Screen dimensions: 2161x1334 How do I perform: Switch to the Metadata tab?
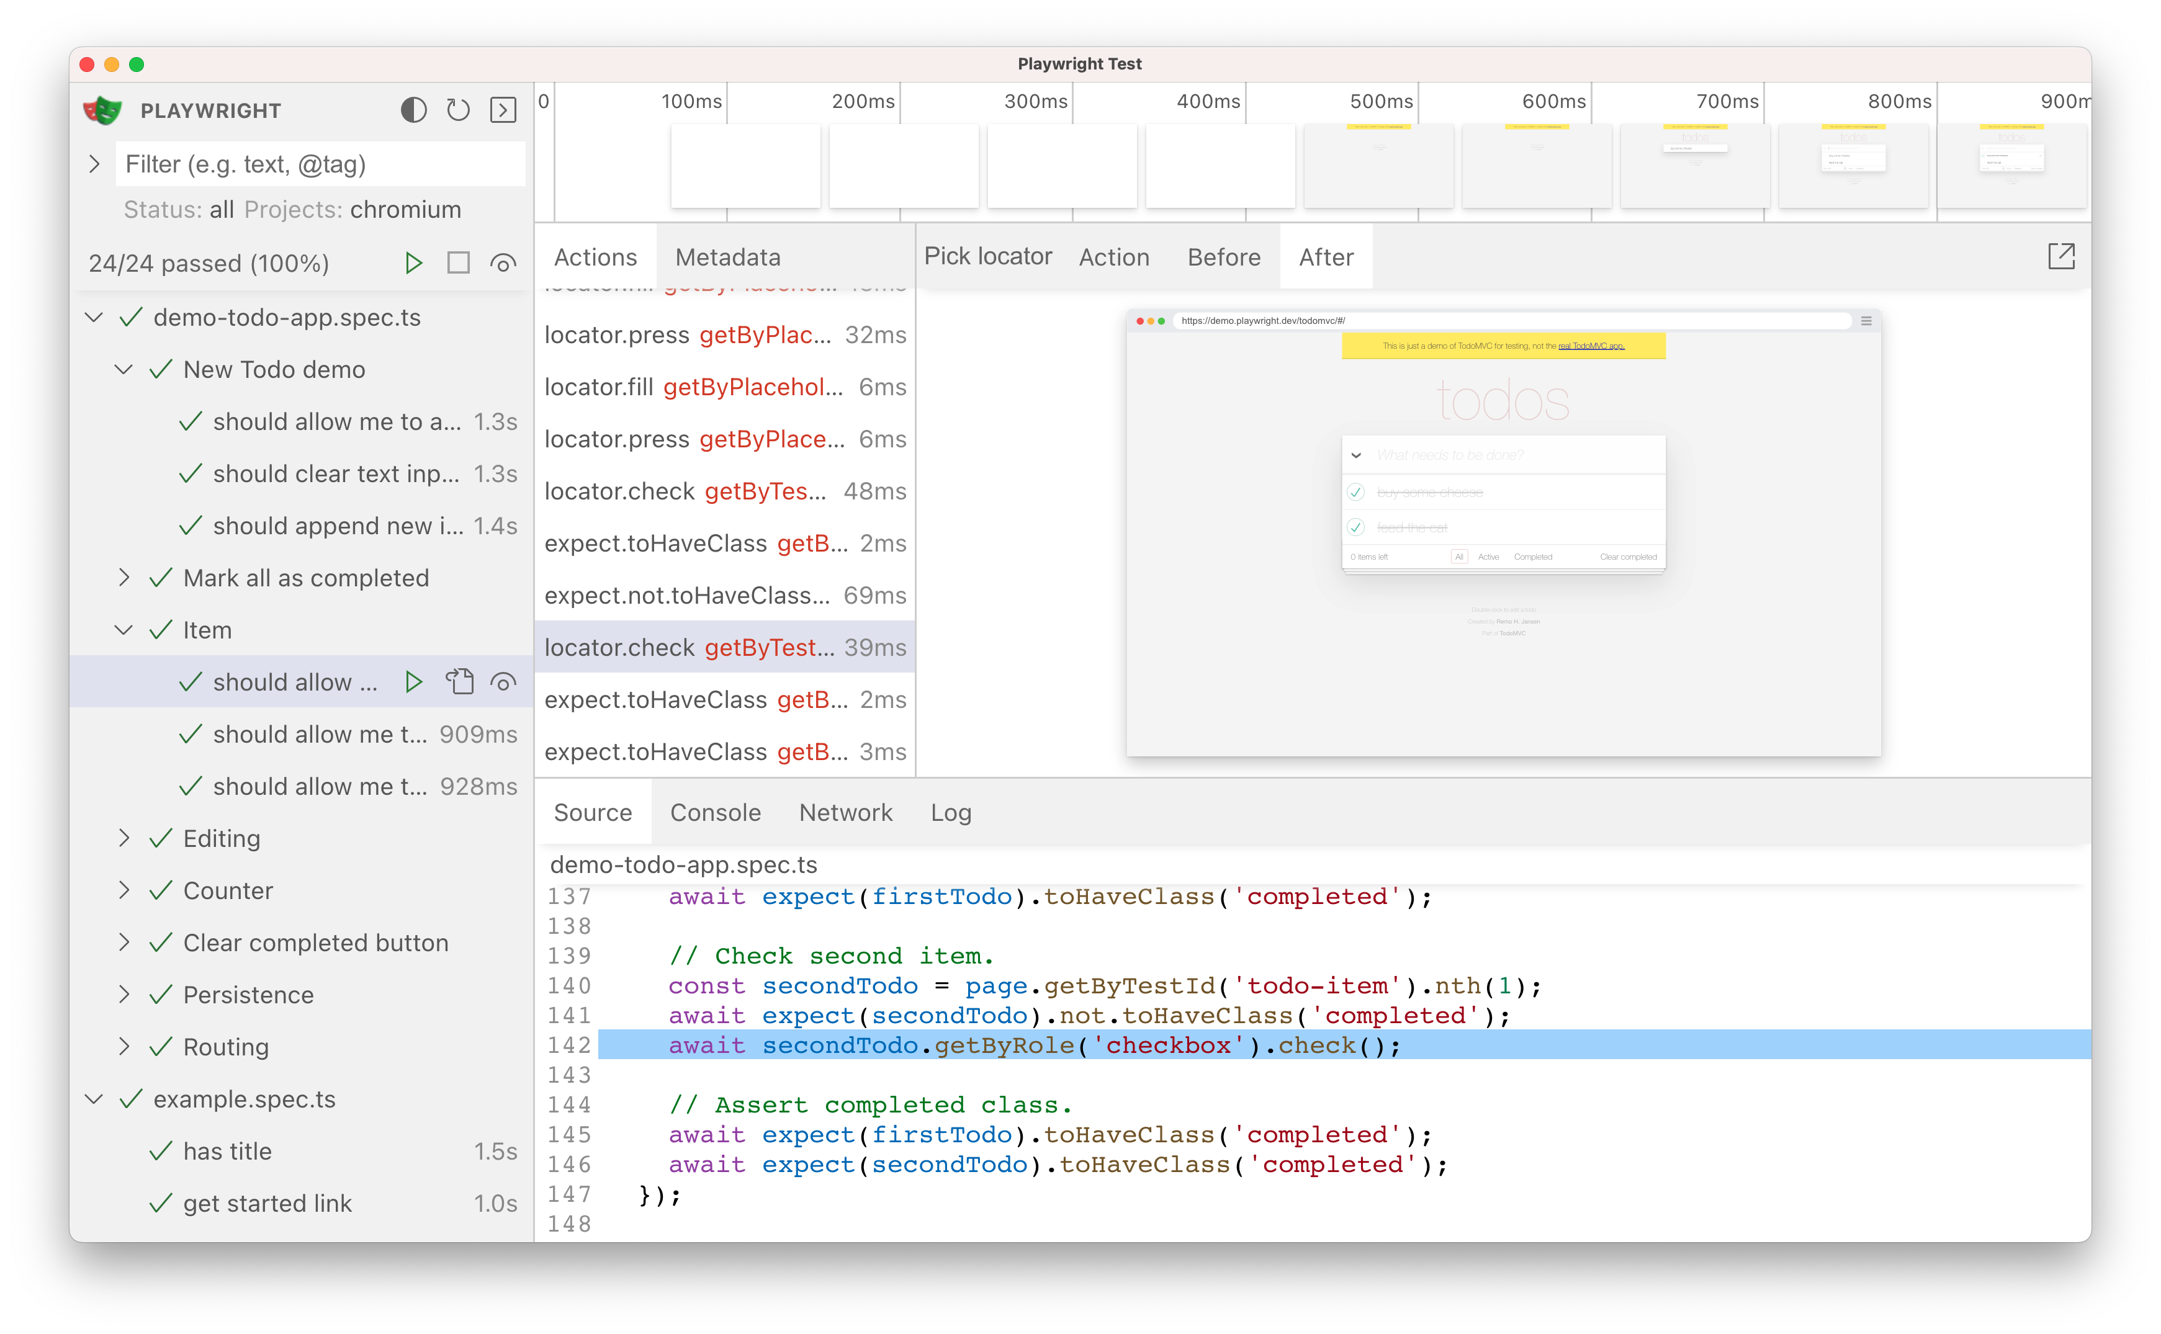(728, 257)
